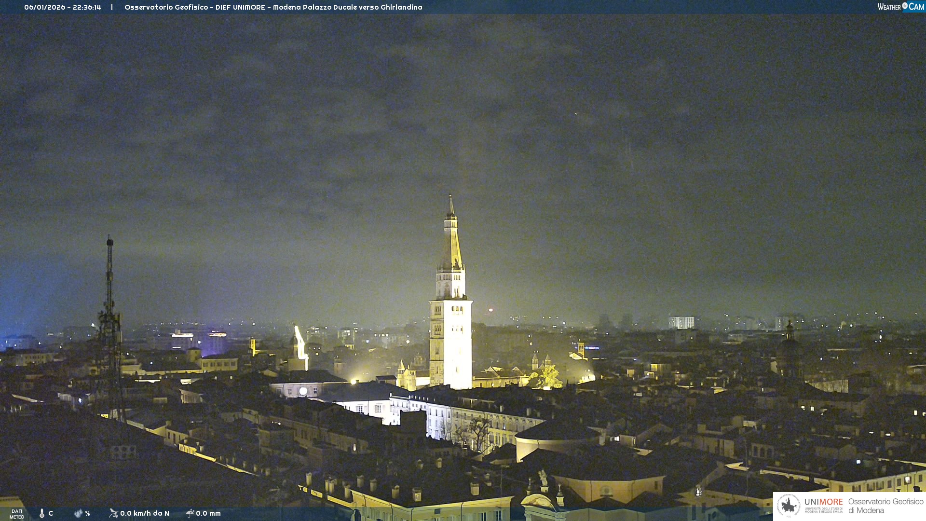Click the UNIMORE university seal emblem
The image size is (926, 521).
click(789, 506)
